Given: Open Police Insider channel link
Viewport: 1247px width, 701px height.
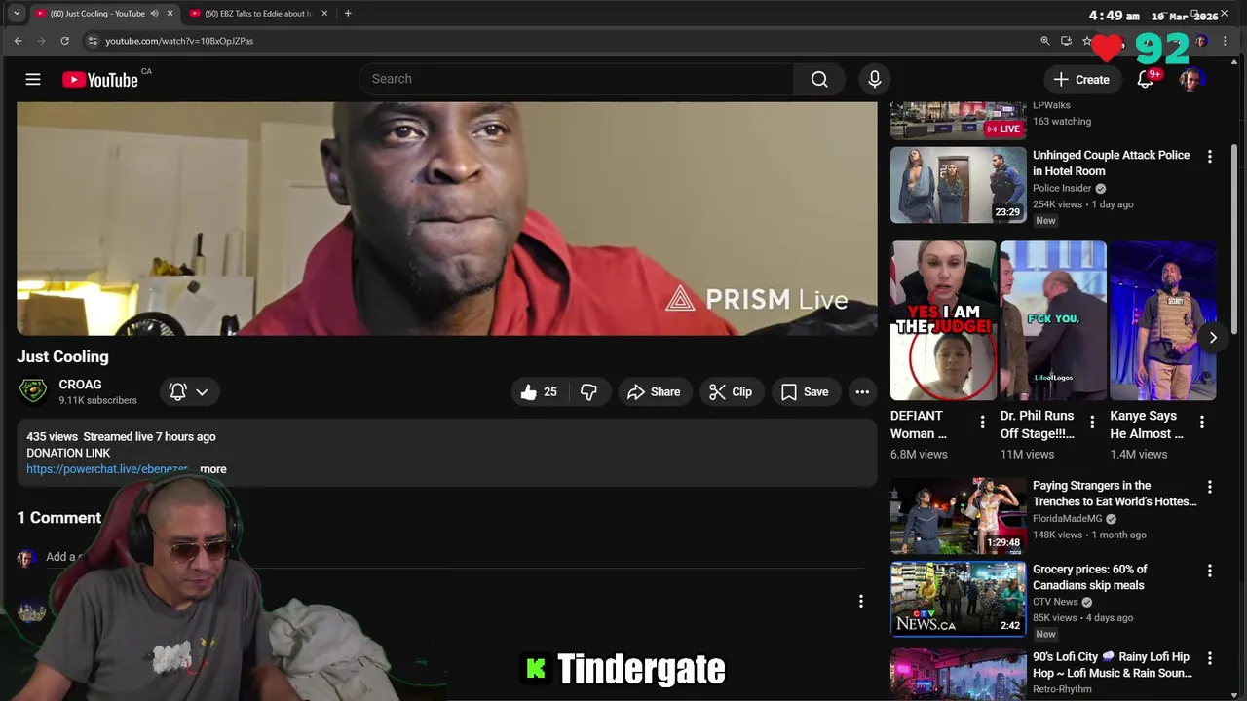Looking at the screenshot, I should click(1062, 189).
